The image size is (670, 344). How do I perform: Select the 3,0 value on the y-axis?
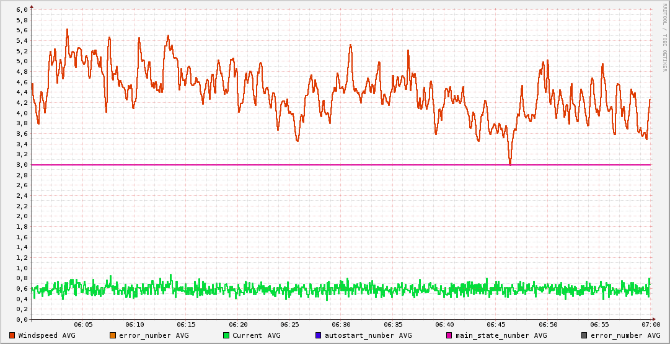pos(21,165)
